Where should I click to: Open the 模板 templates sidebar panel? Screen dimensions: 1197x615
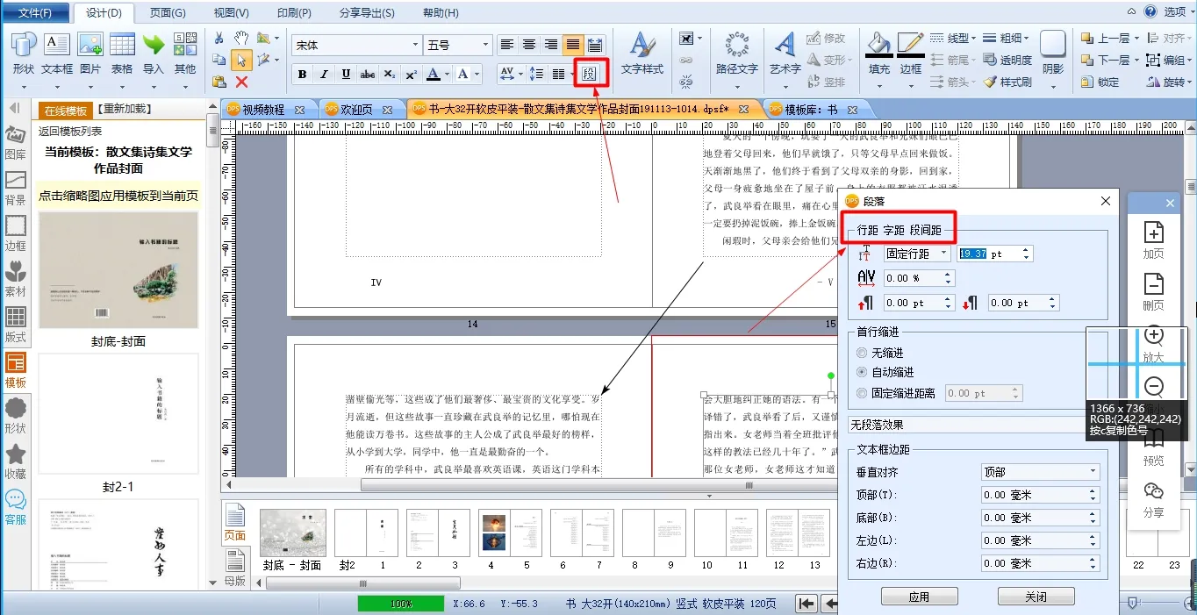pyautogui.click(x=16, y=370)
